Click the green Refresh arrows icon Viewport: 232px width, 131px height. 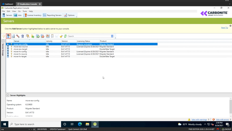coord(65,36)
